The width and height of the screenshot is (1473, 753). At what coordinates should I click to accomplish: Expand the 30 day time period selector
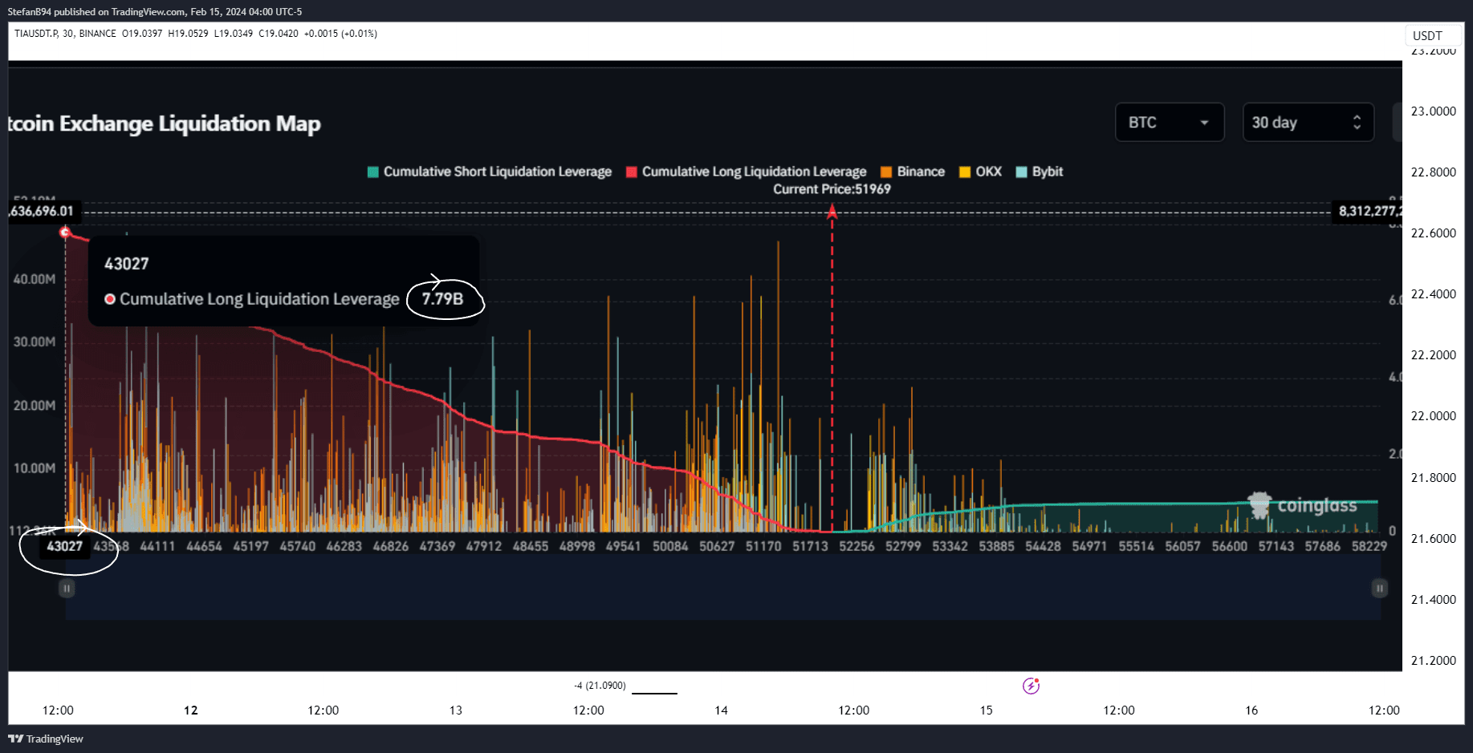[1308, 122]
